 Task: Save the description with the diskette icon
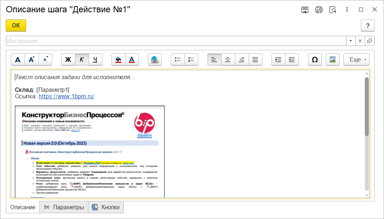[305, 10]
